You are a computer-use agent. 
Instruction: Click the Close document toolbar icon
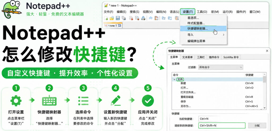pos(131,18)
